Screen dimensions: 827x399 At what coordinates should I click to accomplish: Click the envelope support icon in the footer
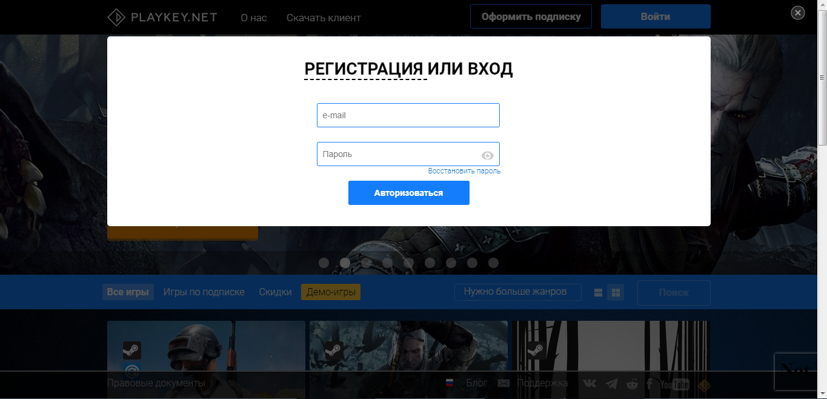503,383
